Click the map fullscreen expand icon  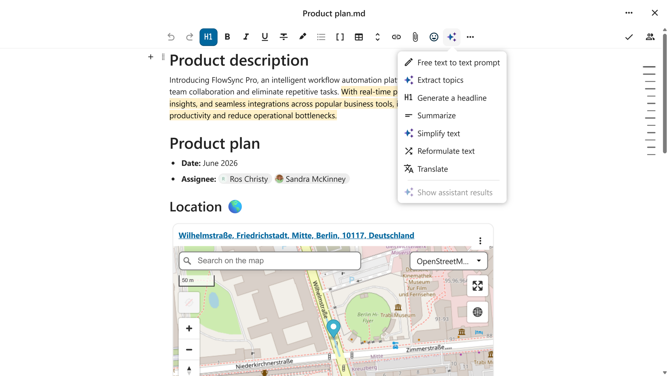click(x=477, y=286)
